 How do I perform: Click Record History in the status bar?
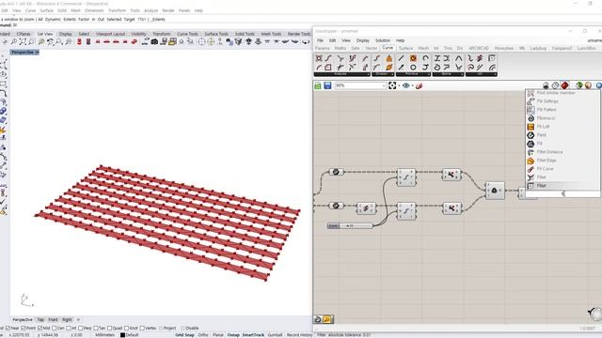coord(299,335)
